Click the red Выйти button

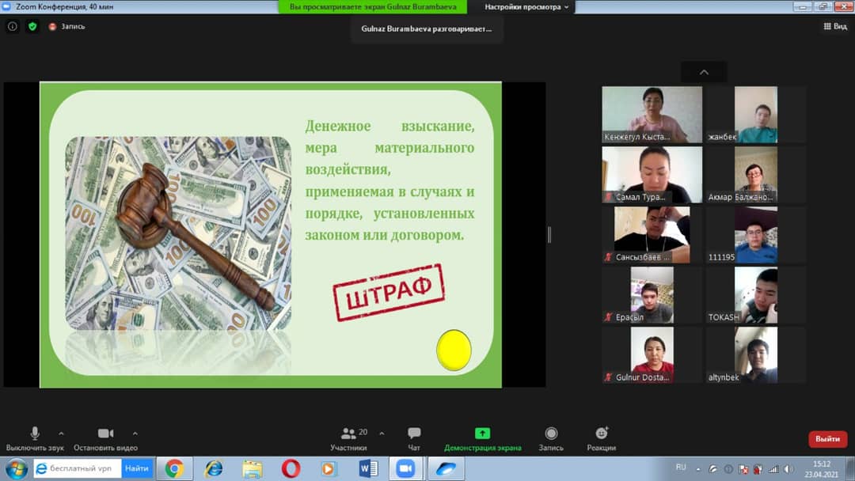click(x=827, y=439)
